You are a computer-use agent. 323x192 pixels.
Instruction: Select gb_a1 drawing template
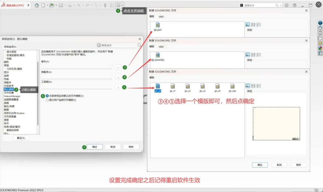173,88
